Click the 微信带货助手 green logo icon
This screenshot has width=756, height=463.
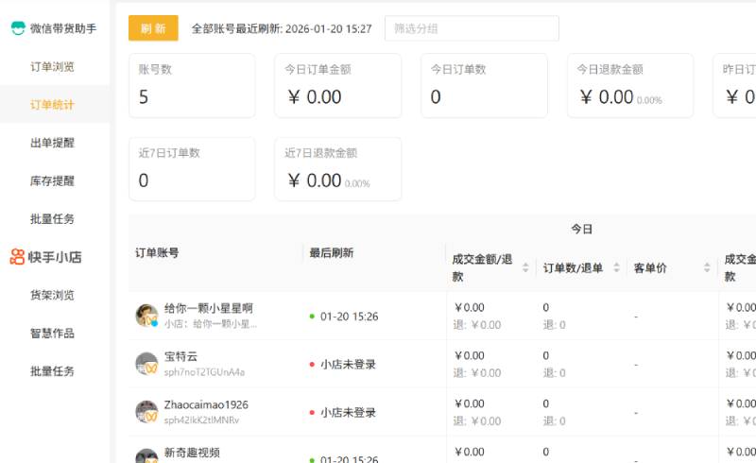18,28
